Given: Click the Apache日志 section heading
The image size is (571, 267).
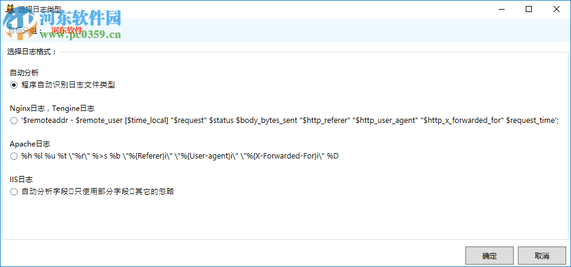Looking at the screenshot, I should (30, 144).
